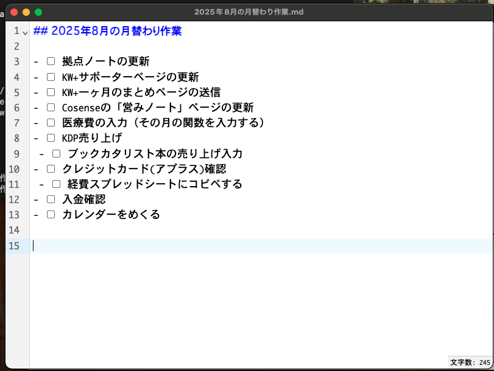The width and height of the screenshot is (494, 371).
Task: Check the 入金確認 checkbox
Action: pos(51,199)
